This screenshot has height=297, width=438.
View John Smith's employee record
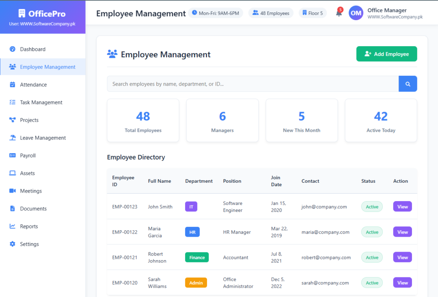click(x=402, y=207)
